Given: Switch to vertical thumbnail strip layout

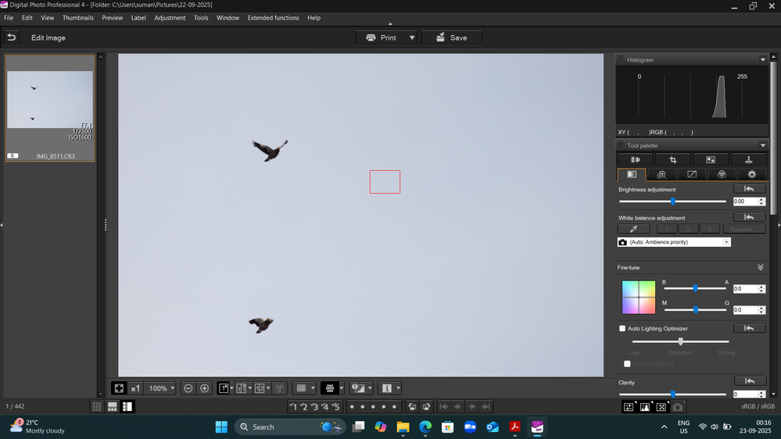Looking at the screenshot, I should 127,407.
